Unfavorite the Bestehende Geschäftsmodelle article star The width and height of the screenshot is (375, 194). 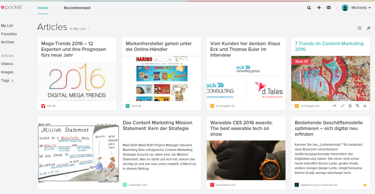365,185
